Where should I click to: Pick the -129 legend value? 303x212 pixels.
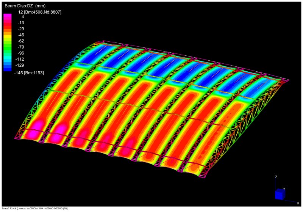[20, 65]
